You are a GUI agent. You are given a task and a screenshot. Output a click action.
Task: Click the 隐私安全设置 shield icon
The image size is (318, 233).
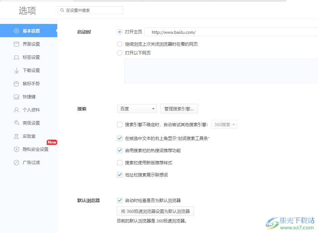click(x=16, y=149)
